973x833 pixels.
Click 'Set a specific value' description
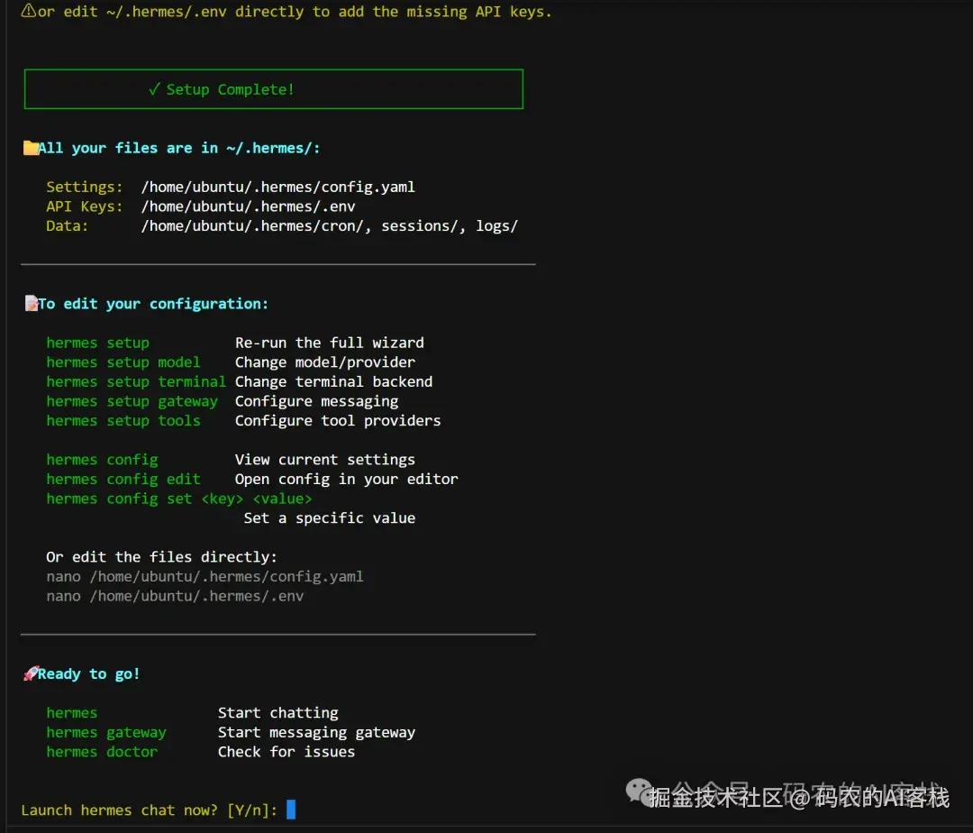coord(330,517)
